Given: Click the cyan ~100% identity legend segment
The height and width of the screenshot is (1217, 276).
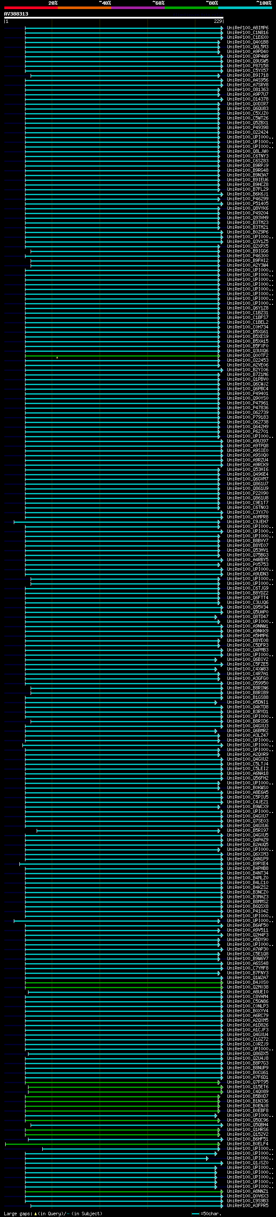Looking at the screenshot, I should (x=245, y=8).
